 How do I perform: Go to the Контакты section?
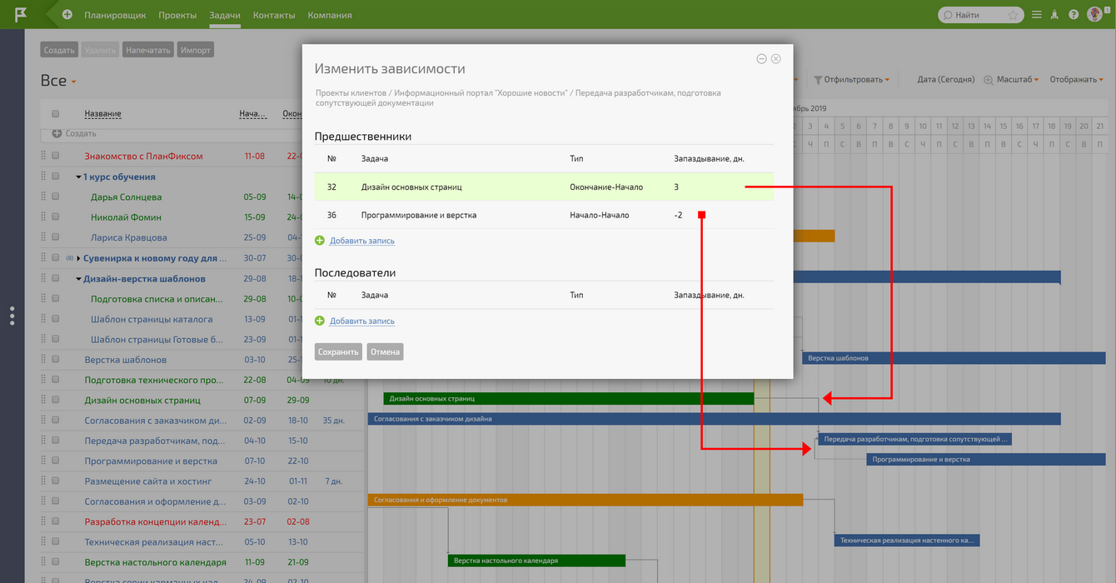[273, 15]
